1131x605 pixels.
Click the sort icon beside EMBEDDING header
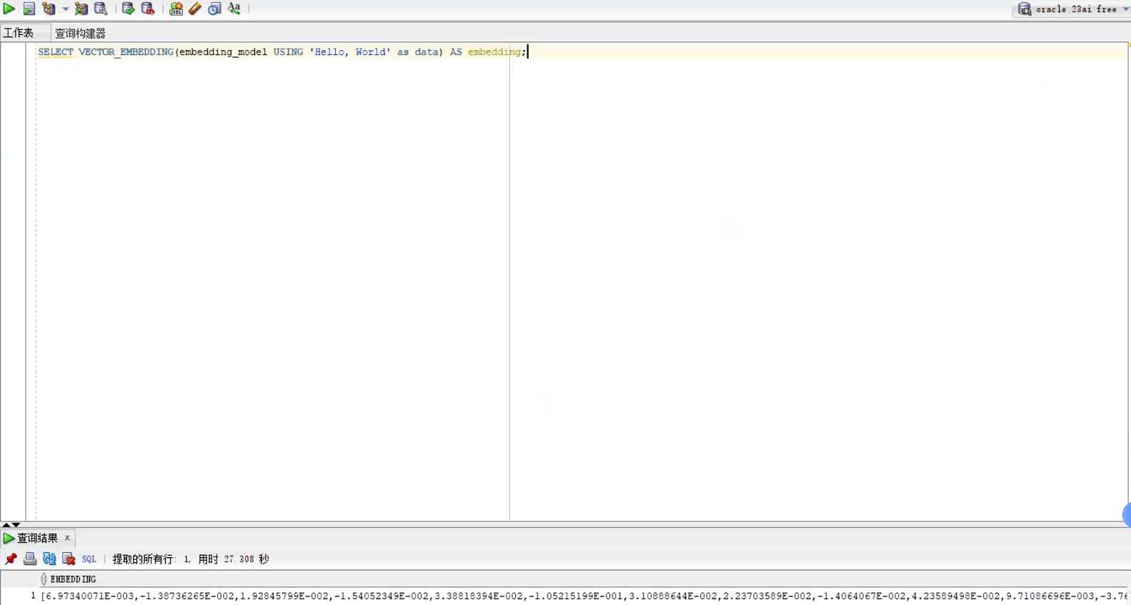pos(44,579)
